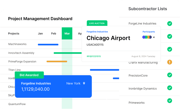Click the participant avatars in the auction card
Image resolution: width=180 pixels, height=109 pixels.
click(147, 37)
